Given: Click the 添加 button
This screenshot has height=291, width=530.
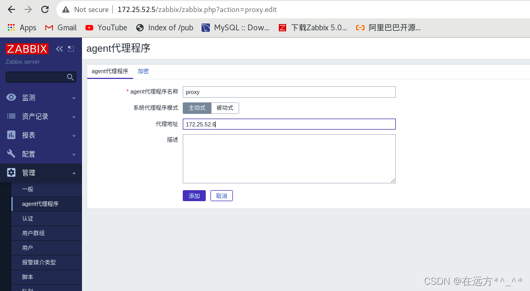Looking at the screenshot, I should (194, 196).
